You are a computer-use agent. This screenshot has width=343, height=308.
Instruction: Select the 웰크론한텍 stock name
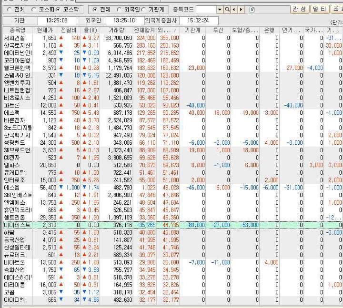pos(17,68)
